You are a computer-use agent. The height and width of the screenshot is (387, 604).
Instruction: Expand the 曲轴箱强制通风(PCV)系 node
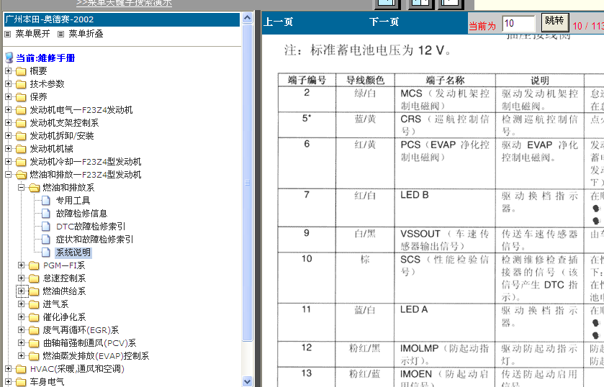(x=21, y=342)
